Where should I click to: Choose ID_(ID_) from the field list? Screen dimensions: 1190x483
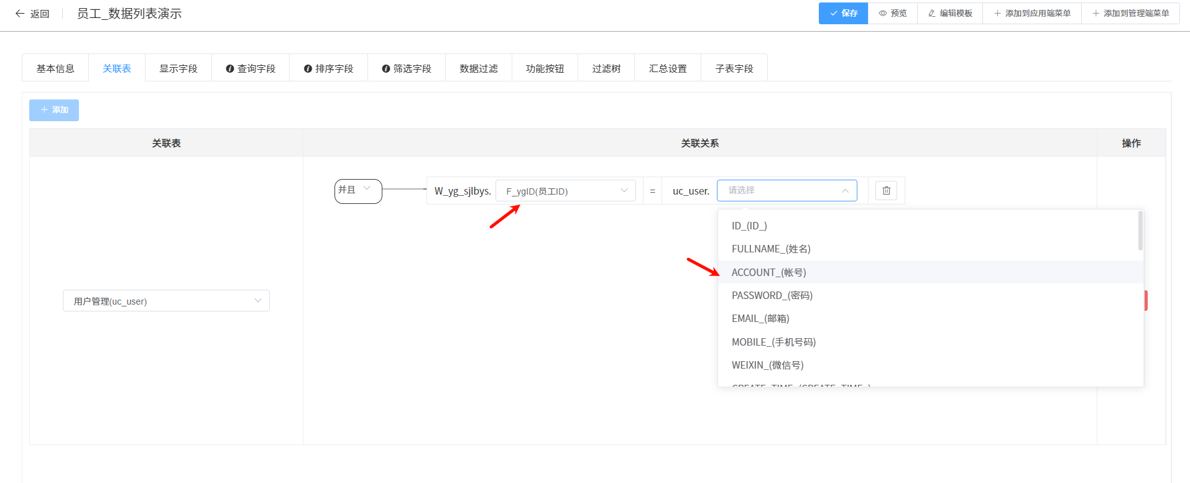click(x=931, y=226)
